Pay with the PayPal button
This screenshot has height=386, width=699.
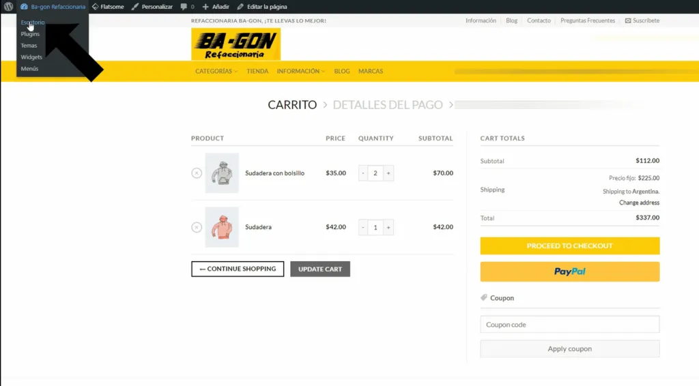[570, 271]
